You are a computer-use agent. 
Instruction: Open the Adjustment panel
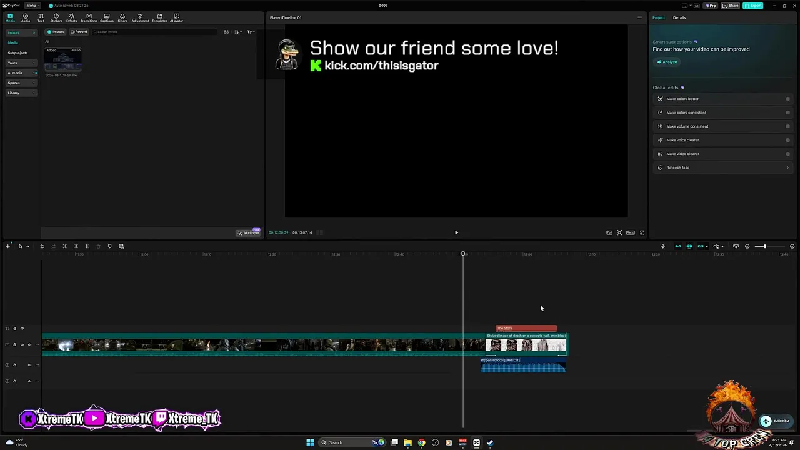(140, 17)
